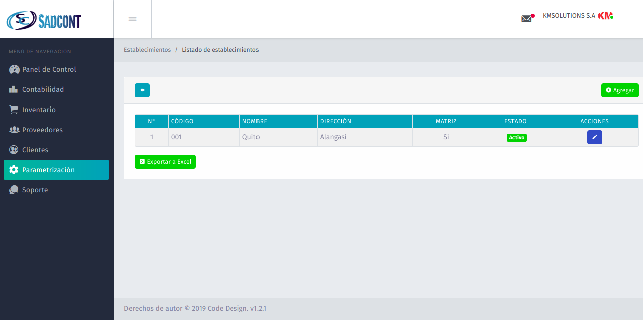Expand the KMSOLUTIONS S.A user menu
Screen dimensions: 643x320
[x=569, y=16]
